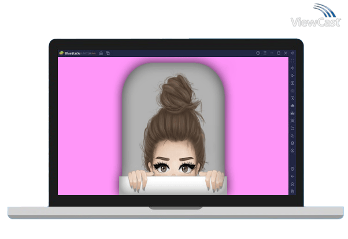Click the volume down speaker icon
348x239 pixels.
tap(293, 76)
